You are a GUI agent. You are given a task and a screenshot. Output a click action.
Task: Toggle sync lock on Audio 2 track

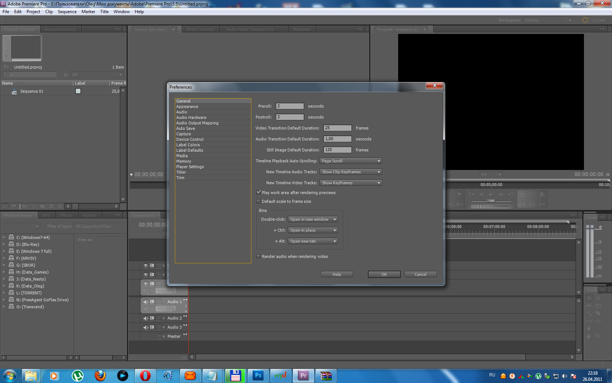tap(152, 318)
